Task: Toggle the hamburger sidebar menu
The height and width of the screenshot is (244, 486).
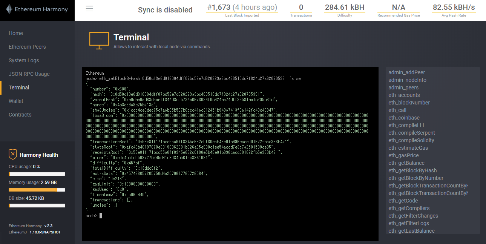Action: pos(89,9)
